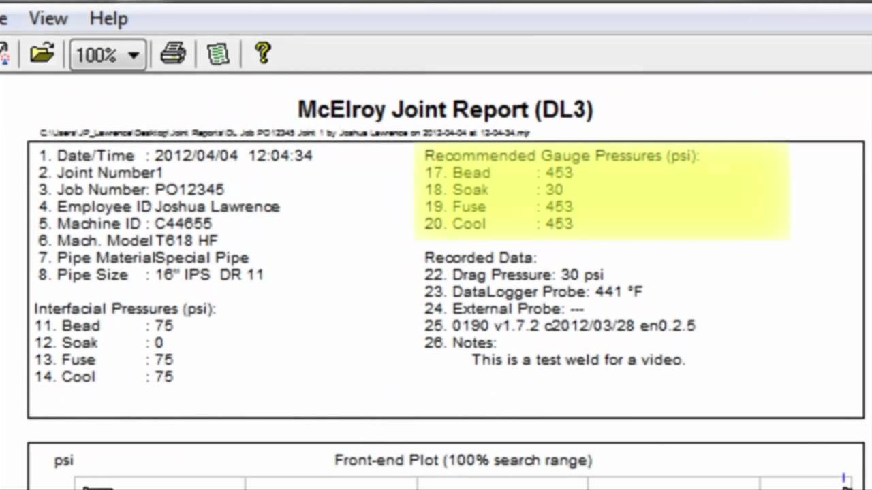This screenshot has height=490, width=872.
Task: Click the line 20. Cool : 453
Action: [499, 224]
